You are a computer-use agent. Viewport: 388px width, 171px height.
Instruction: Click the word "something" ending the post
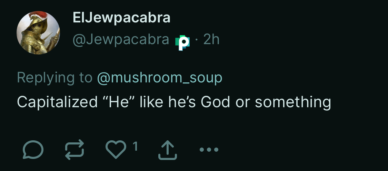pos(293,102)
